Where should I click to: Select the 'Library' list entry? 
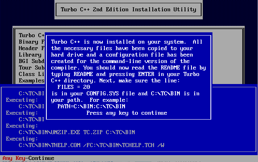[x=30, y=55]
